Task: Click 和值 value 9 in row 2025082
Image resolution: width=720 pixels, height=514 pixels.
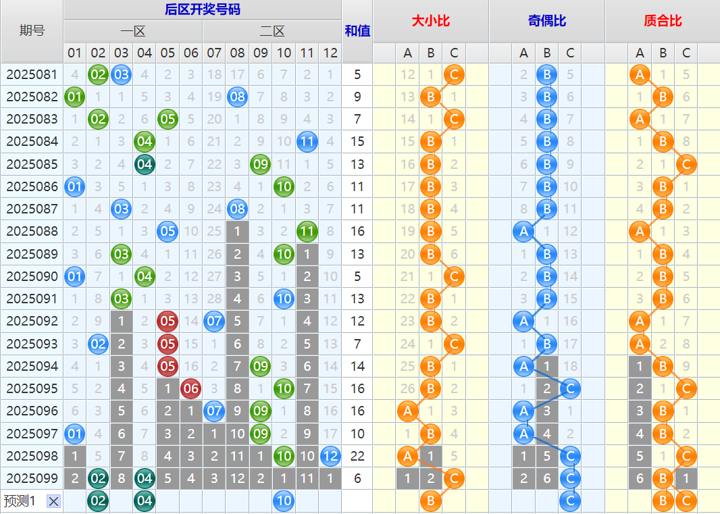Action: point(357,97)
